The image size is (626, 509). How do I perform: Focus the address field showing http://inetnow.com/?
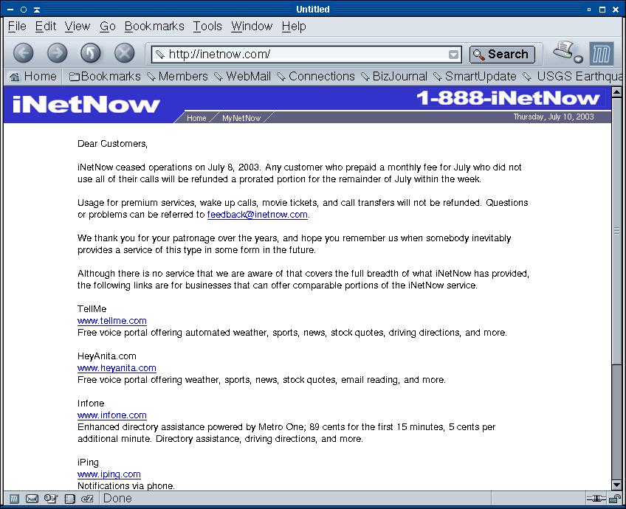click(x=306, y=55)
